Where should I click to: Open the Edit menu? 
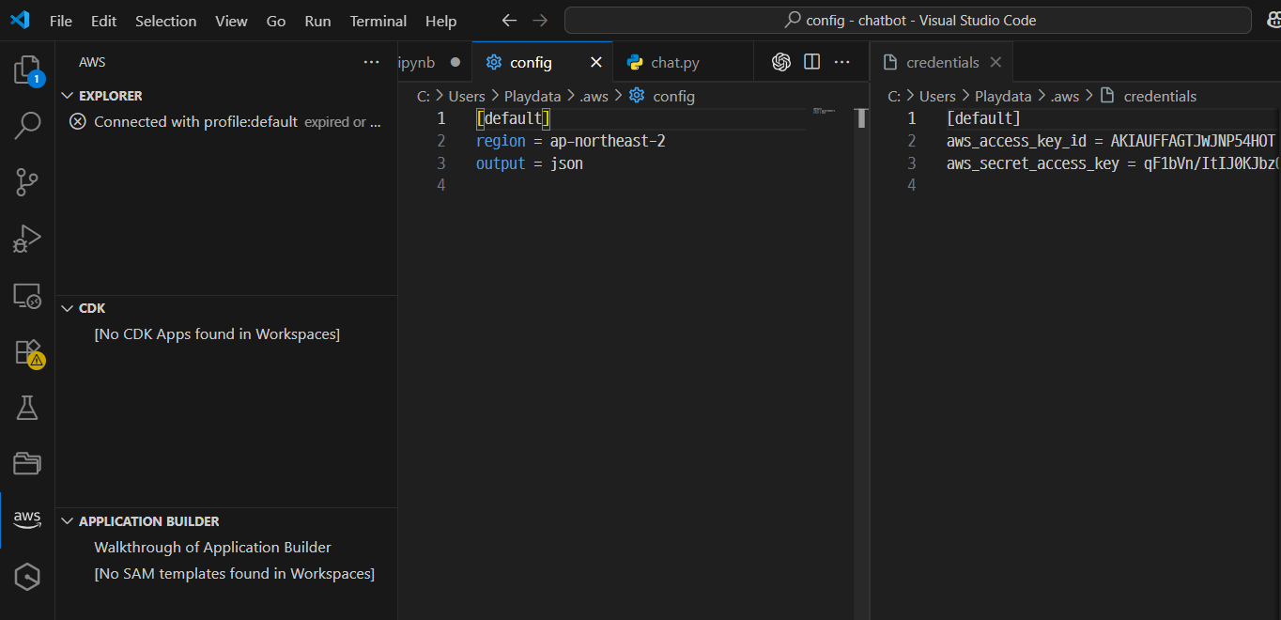[104, 21]
